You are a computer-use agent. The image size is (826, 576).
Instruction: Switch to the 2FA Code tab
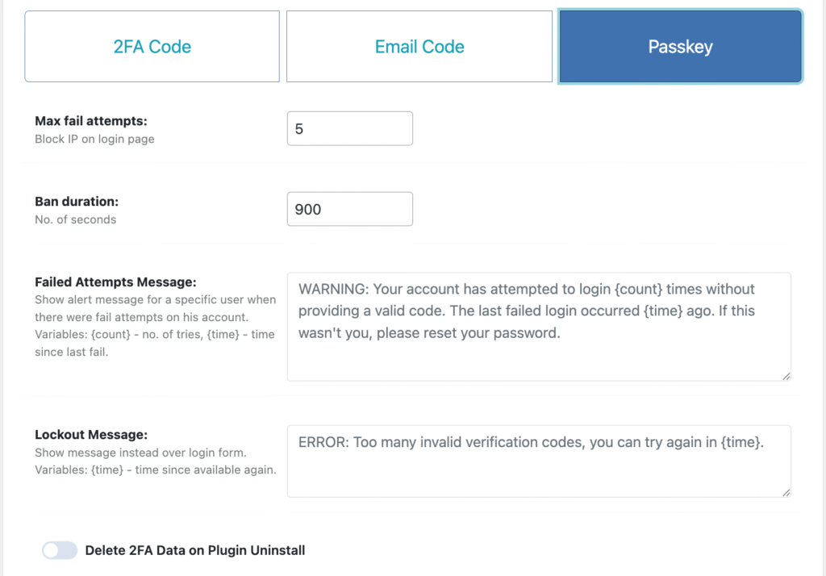point(152,47)
